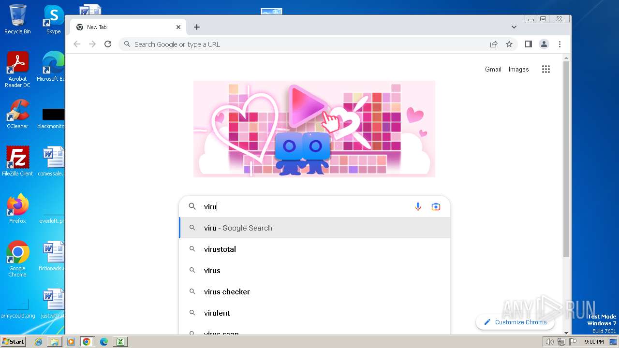The width and height of the screenshot is (619, 348).
Task: Open the Skype desktop shortcut
Action: 53,19
